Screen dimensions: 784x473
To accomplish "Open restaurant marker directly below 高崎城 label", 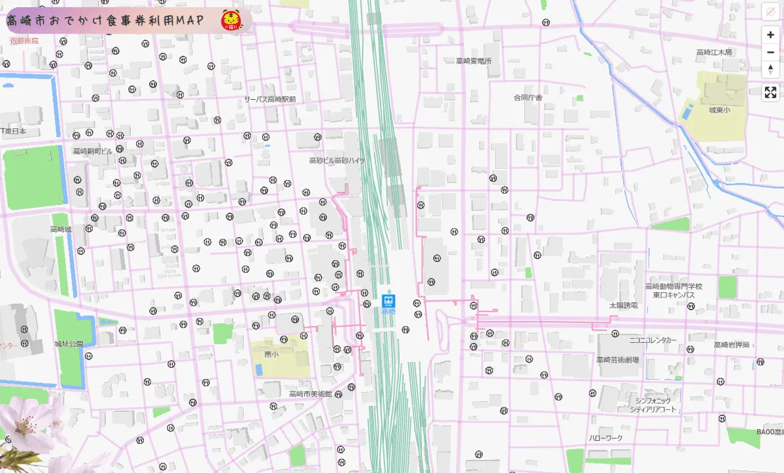I will pos(81,250).
